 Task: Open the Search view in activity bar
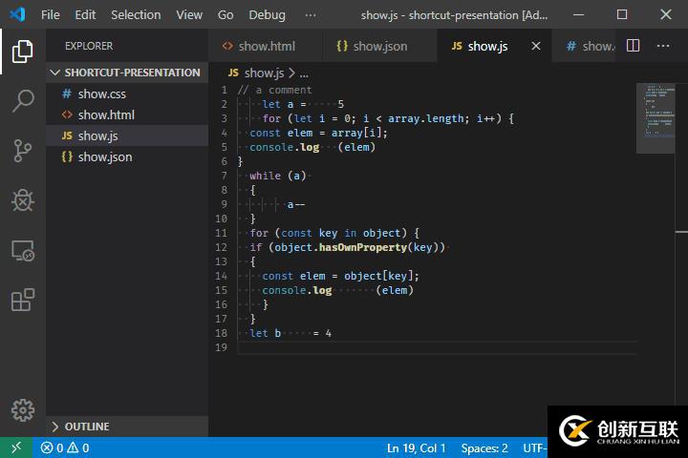pos(22,101)
